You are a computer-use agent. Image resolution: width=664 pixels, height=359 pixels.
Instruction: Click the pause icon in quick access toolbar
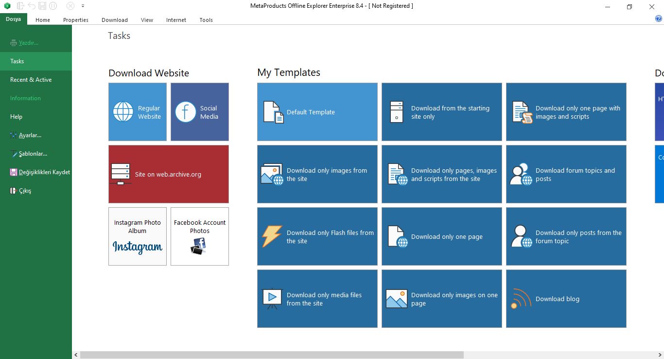coord(53,6)
